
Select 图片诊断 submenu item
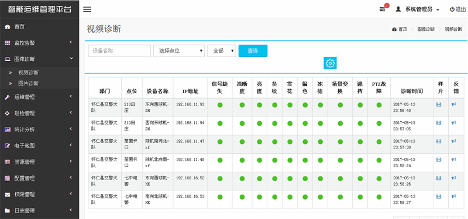(x=28, y=83)
